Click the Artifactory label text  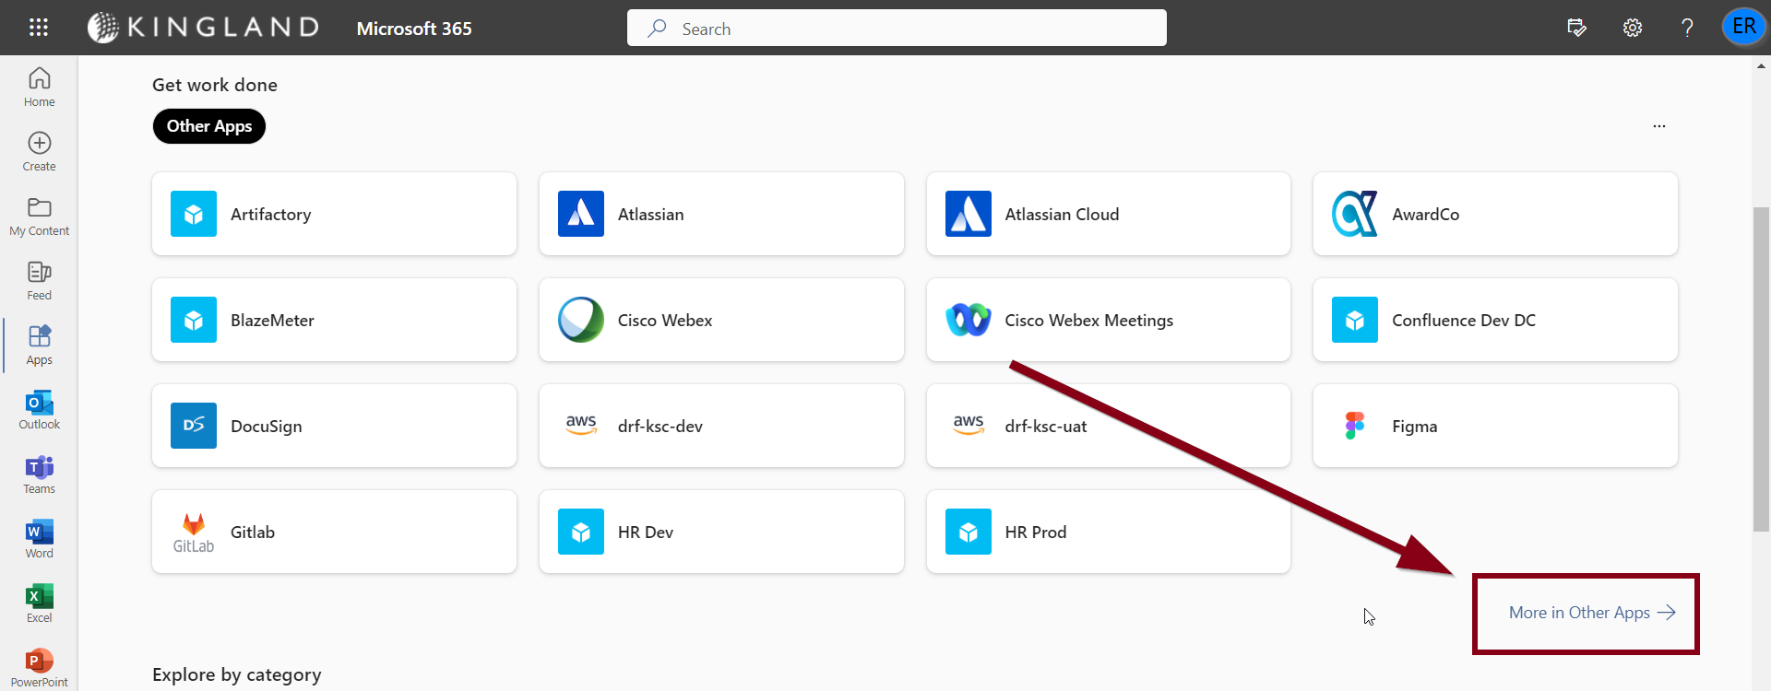pyautogui.click(x=271, y=215)
